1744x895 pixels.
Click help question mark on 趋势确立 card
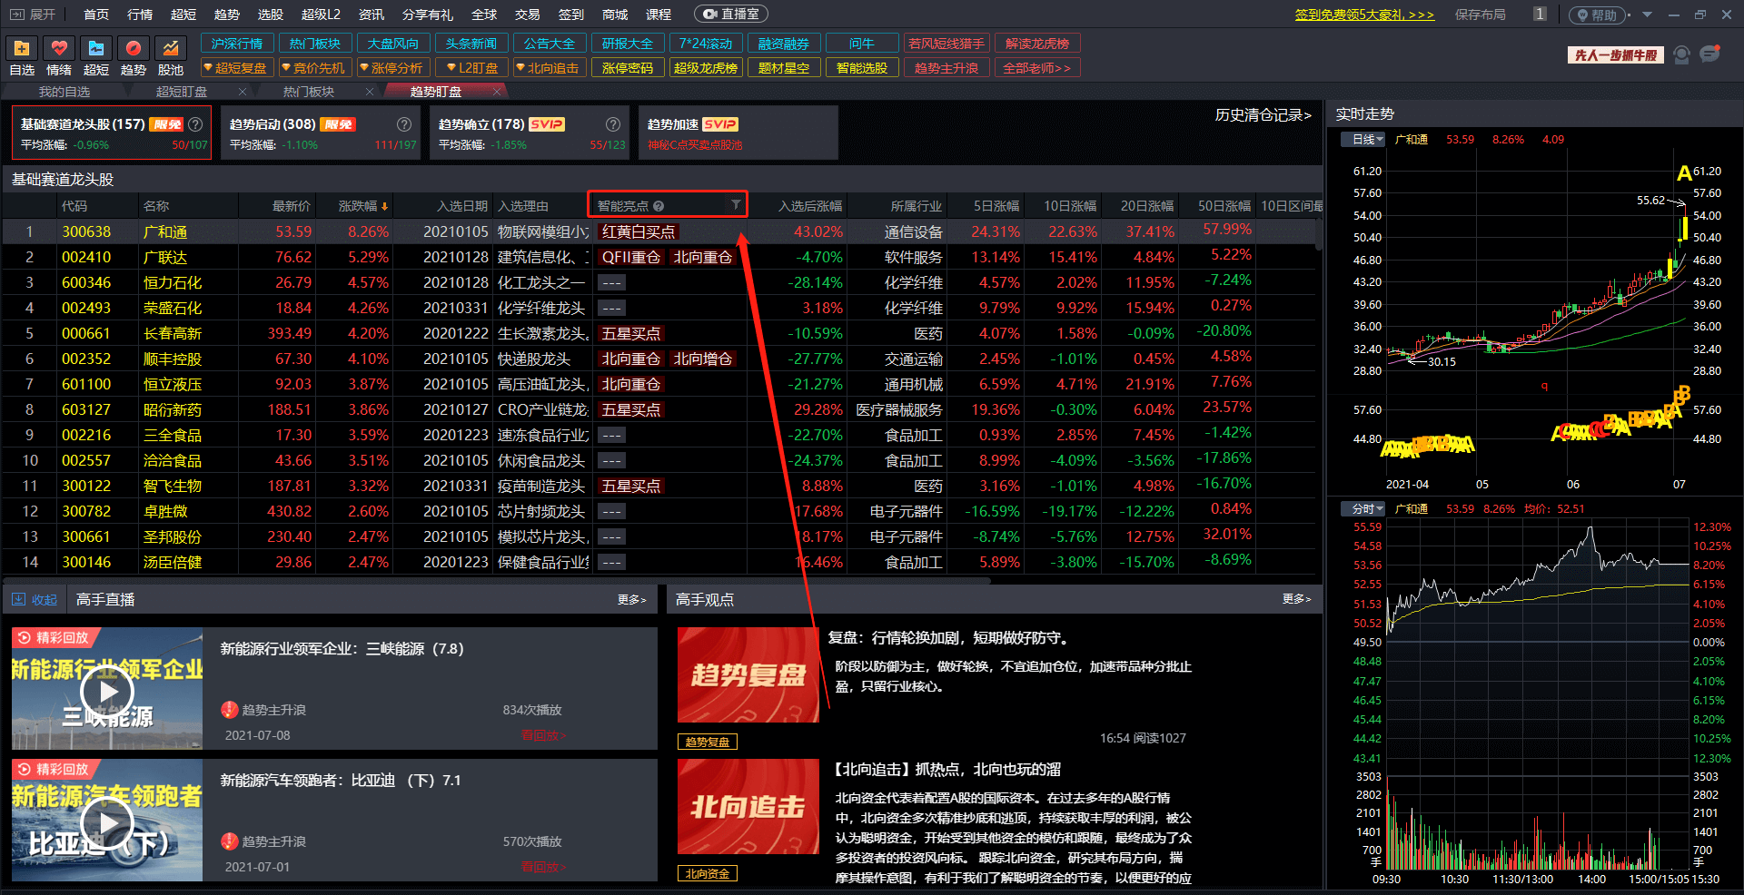coord(613,124)
